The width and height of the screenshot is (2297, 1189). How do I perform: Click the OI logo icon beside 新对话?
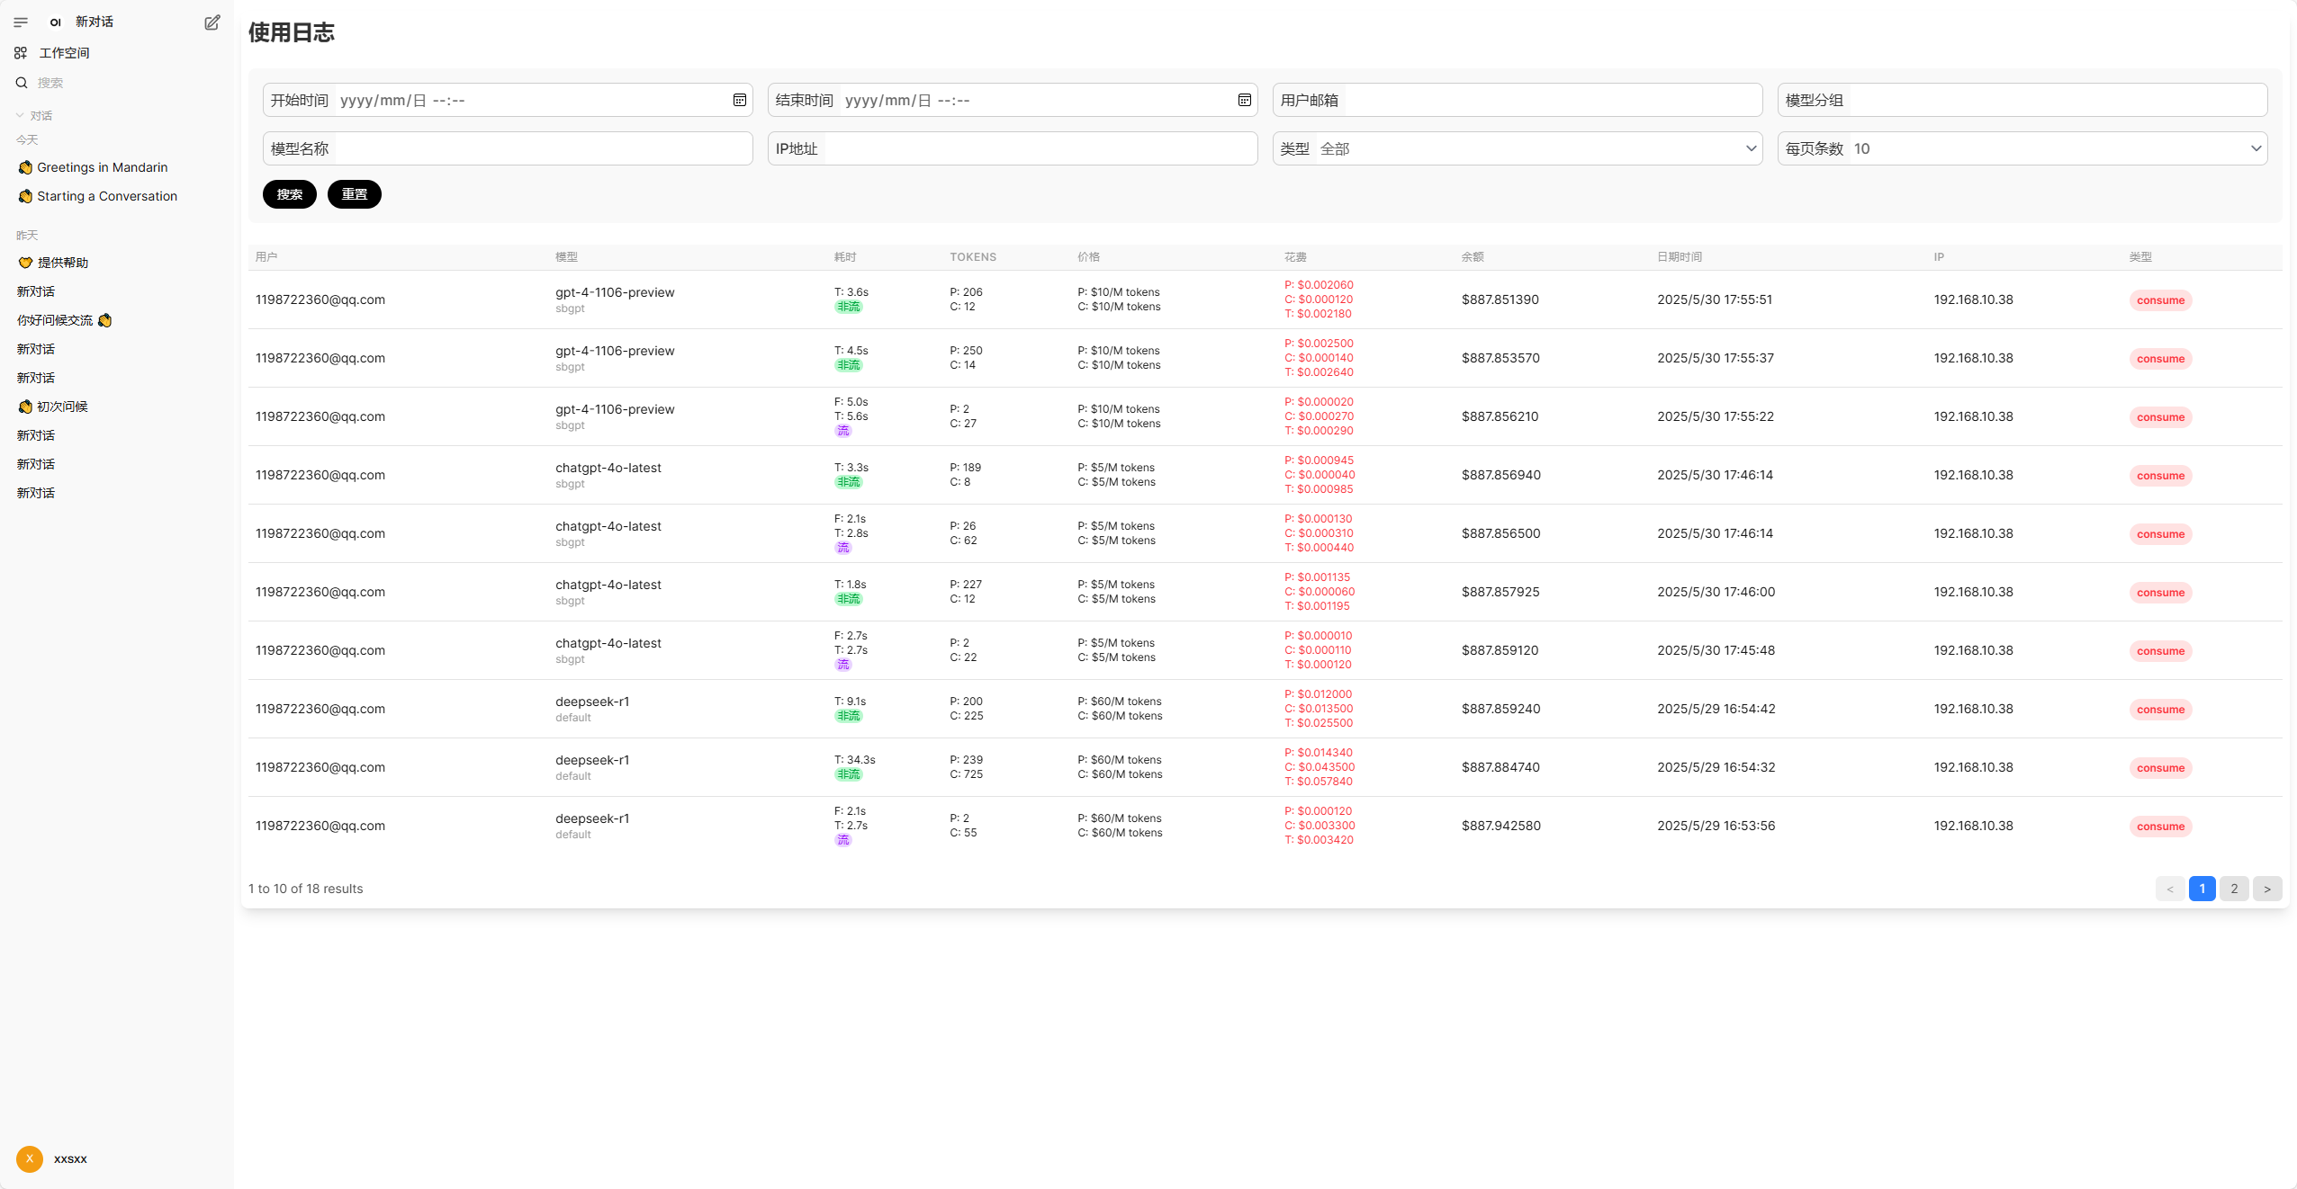pos(56,22)
